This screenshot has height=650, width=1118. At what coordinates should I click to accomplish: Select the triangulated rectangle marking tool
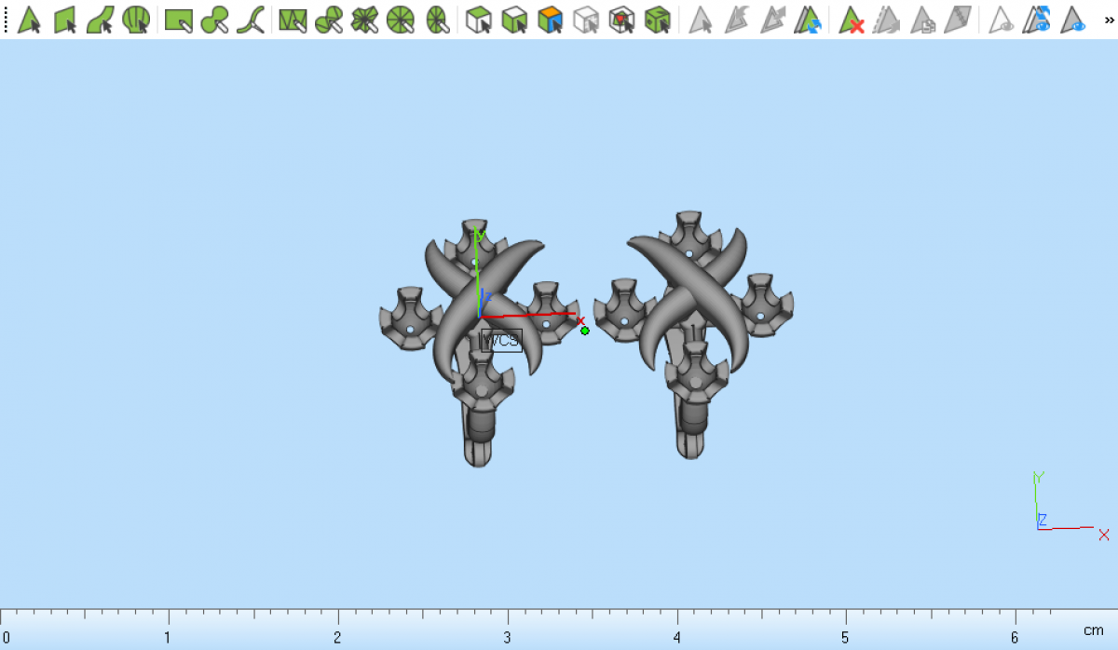coord(293,19)
